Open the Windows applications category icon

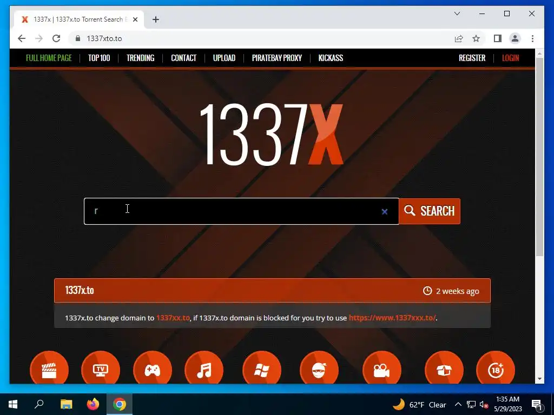262,367
